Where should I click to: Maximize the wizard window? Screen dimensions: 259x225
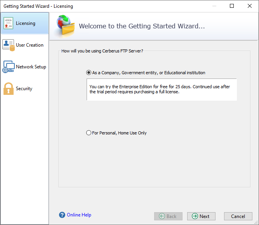click(x=232, y=6)
